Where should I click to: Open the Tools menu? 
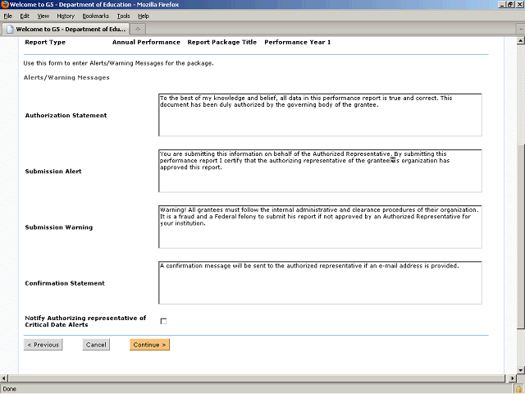click(x=123, y=16)
